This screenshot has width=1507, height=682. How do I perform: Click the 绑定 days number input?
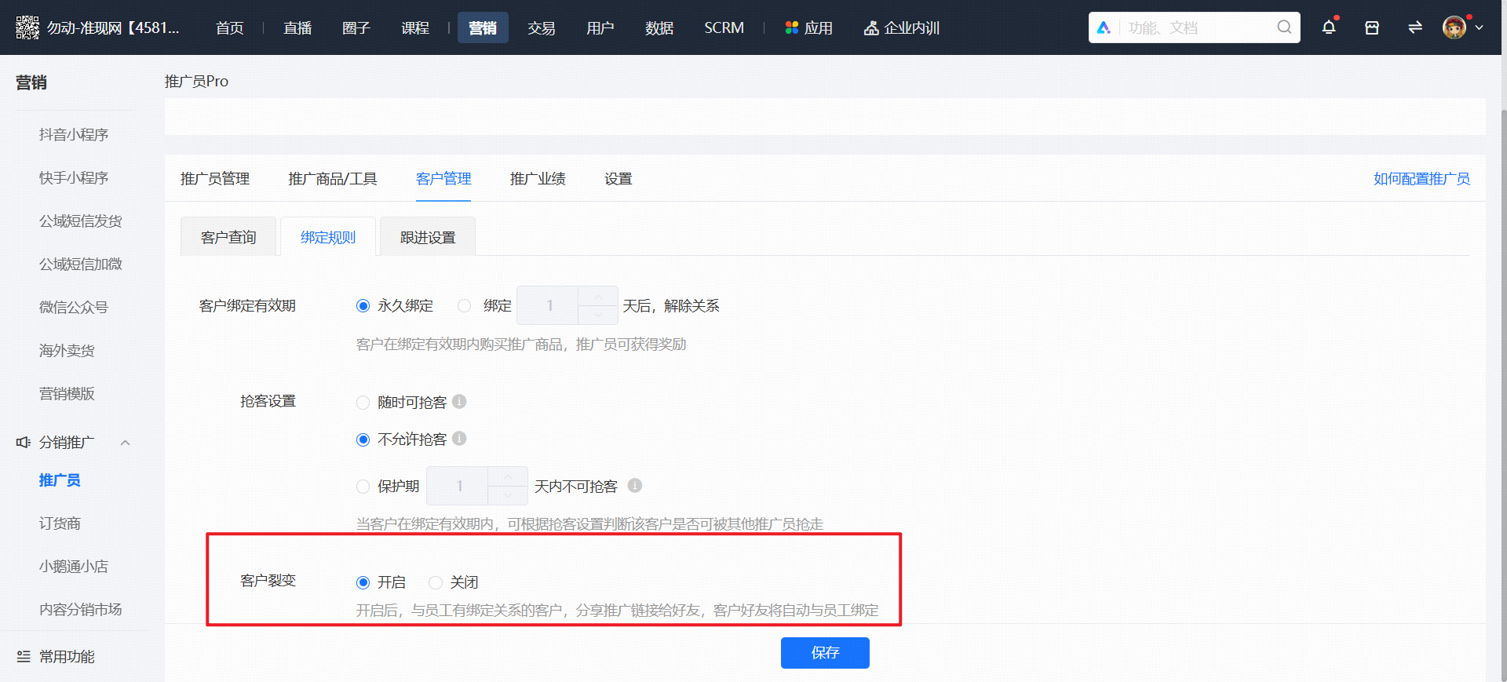point(548,306)
